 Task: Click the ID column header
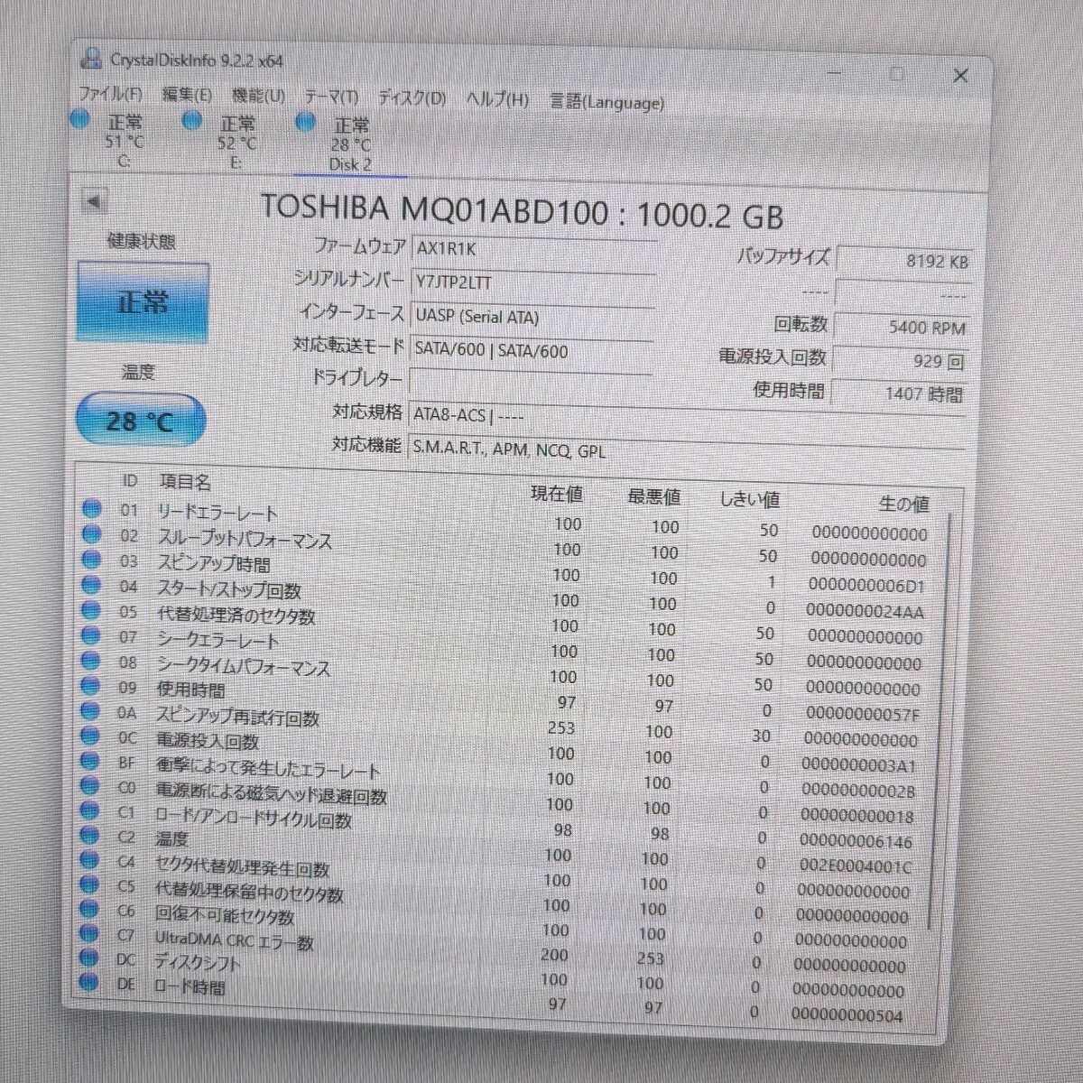pyautogui.click(x=130, y=482)
